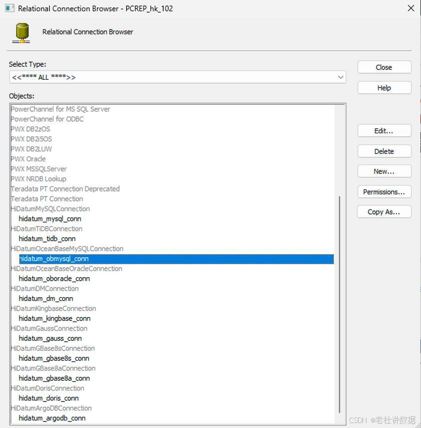The width and height of the screenshot is (421, 428).
Task: Select Teradata PT Connection Deprecated entry
Action: tap(65, 189)
